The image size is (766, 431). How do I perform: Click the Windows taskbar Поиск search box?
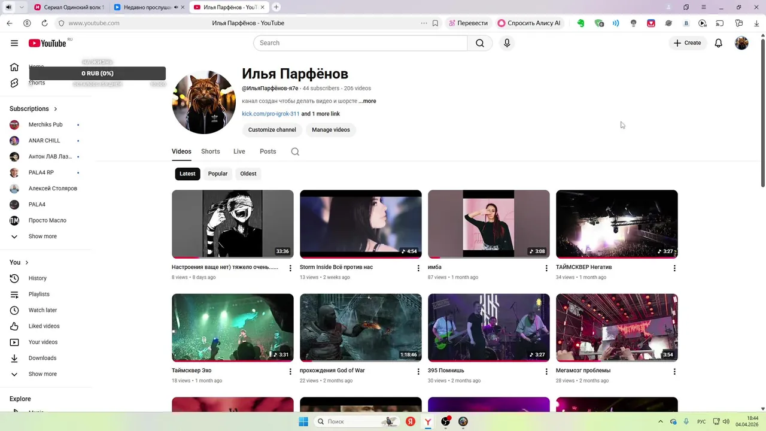coord(357,421)
